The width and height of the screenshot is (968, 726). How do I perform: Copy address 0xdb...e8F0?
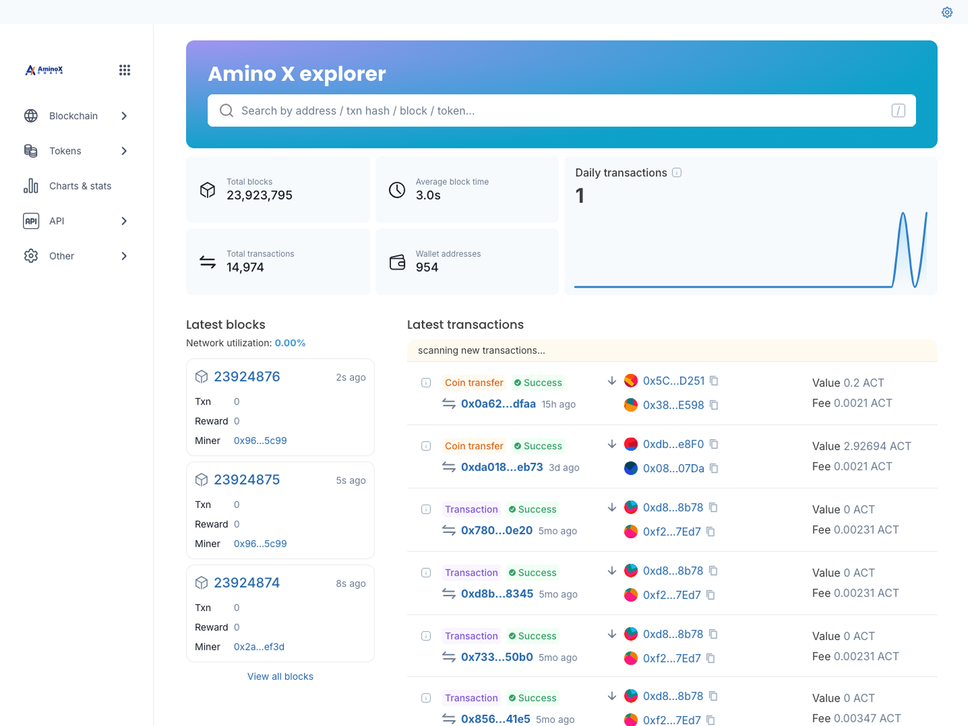click(714, 444)
